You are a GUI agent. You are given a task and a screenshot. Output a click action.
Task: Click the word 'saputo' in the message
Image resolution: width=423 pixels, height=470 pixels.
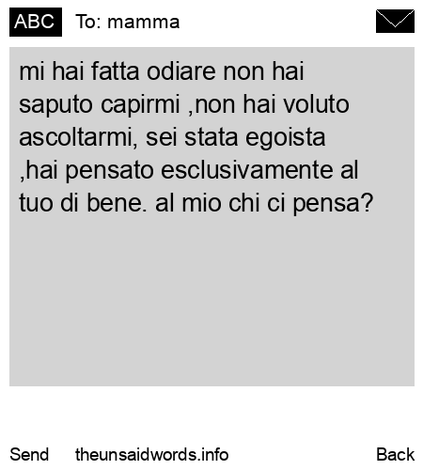(55, 105)
